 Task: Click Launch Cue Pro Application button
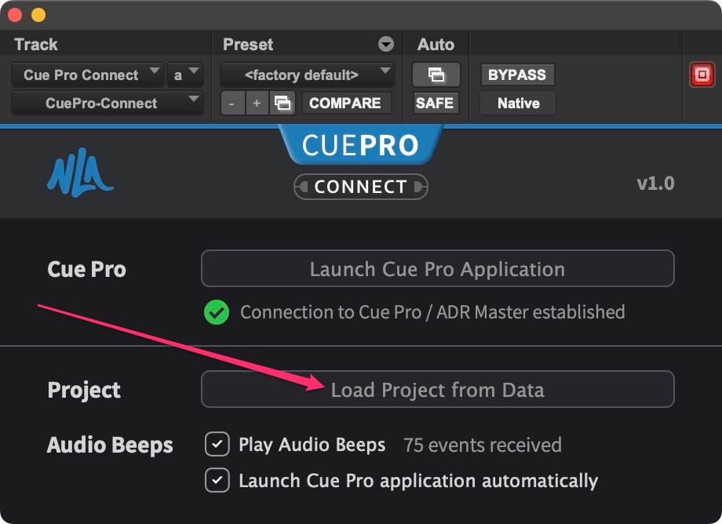pyautogui.click(x=437, y=269)
